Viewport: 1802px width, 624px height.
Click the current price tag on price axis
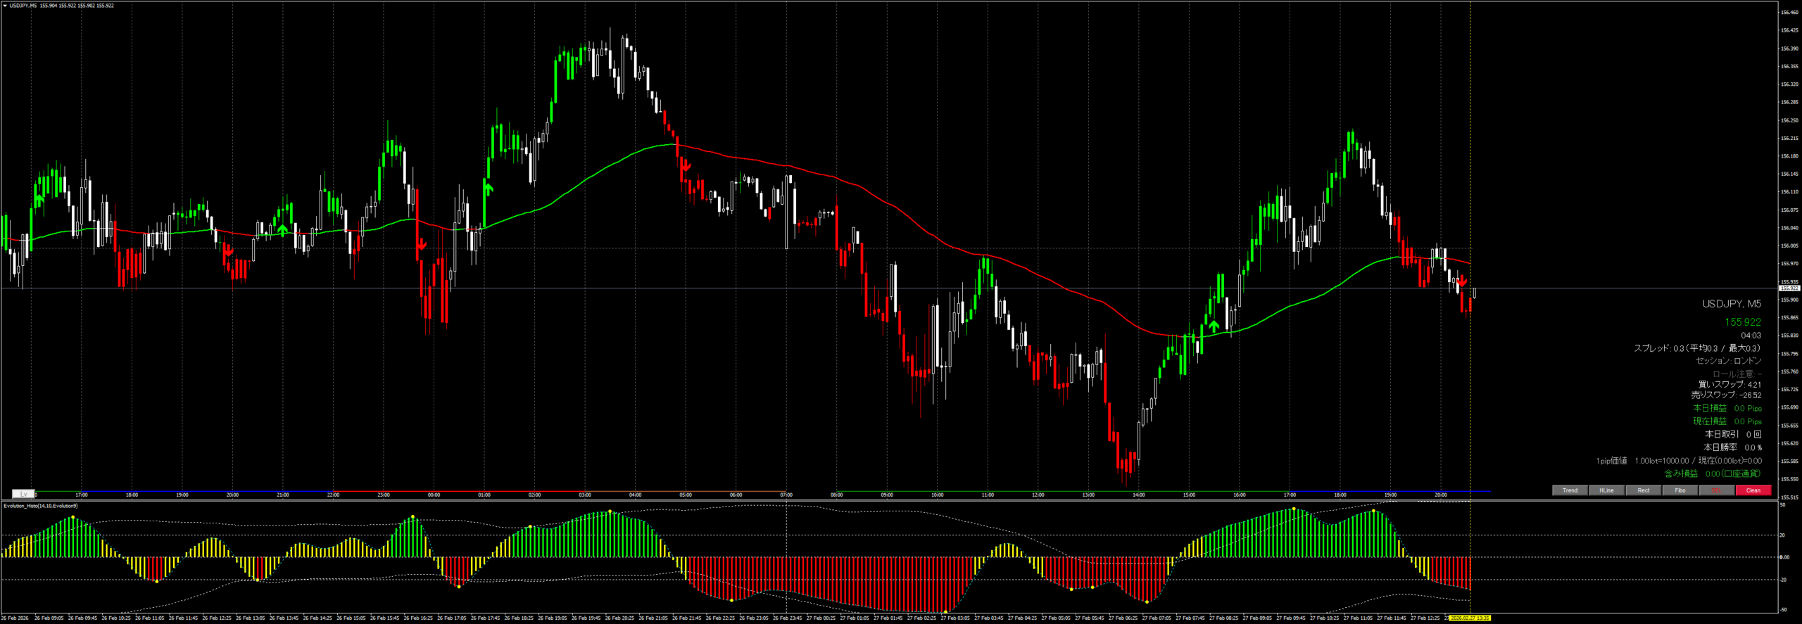click(1789, 288)
